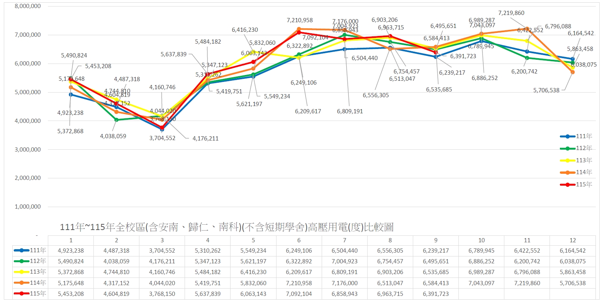Click the 111年 row label in data table
The width and height of the screenshot is (602, 302).
point(30,250)
